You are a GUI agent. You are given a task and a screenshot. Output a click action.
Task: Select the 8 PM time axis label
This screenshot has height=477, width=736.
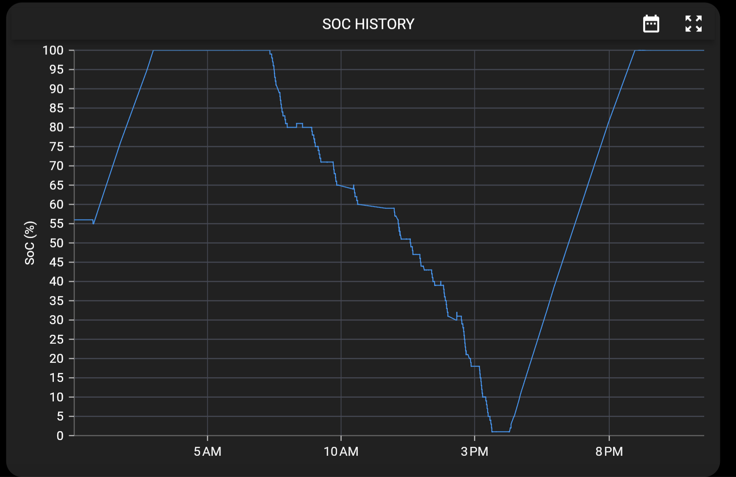(x=609, y=452)
